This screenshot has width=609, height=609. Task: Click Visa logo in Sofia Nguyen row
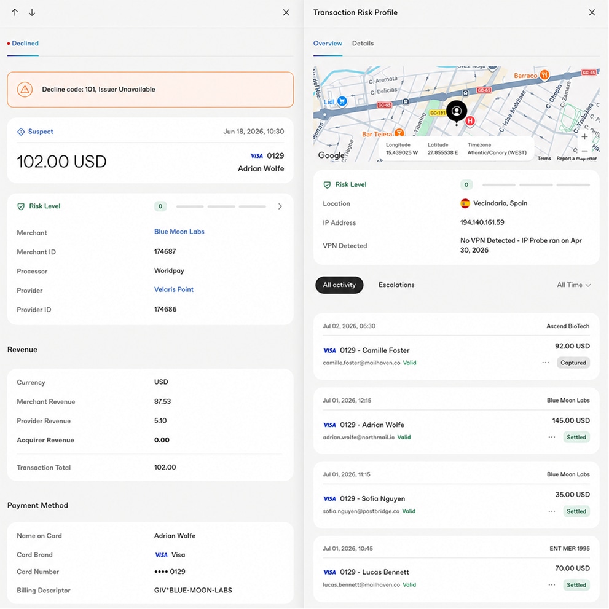tap(330, 499)
